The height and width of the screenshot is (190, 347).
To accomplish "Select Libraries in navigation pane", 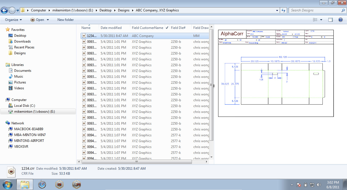I will coord(18,65).
